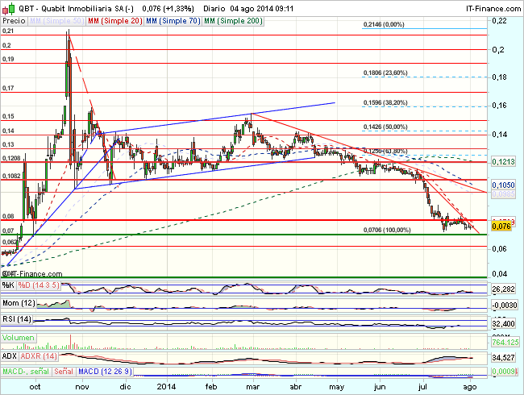Select the Mom (12) indicator label
Image resolution: width=524 pixels, height=395 pixels.
click(x=19, y=303)
